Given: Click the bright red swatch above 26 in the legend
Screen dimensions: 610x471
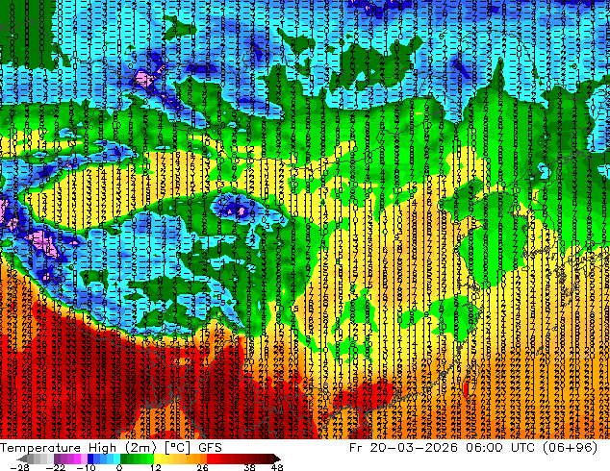Looking at the screenshot, I should [210, 459].
